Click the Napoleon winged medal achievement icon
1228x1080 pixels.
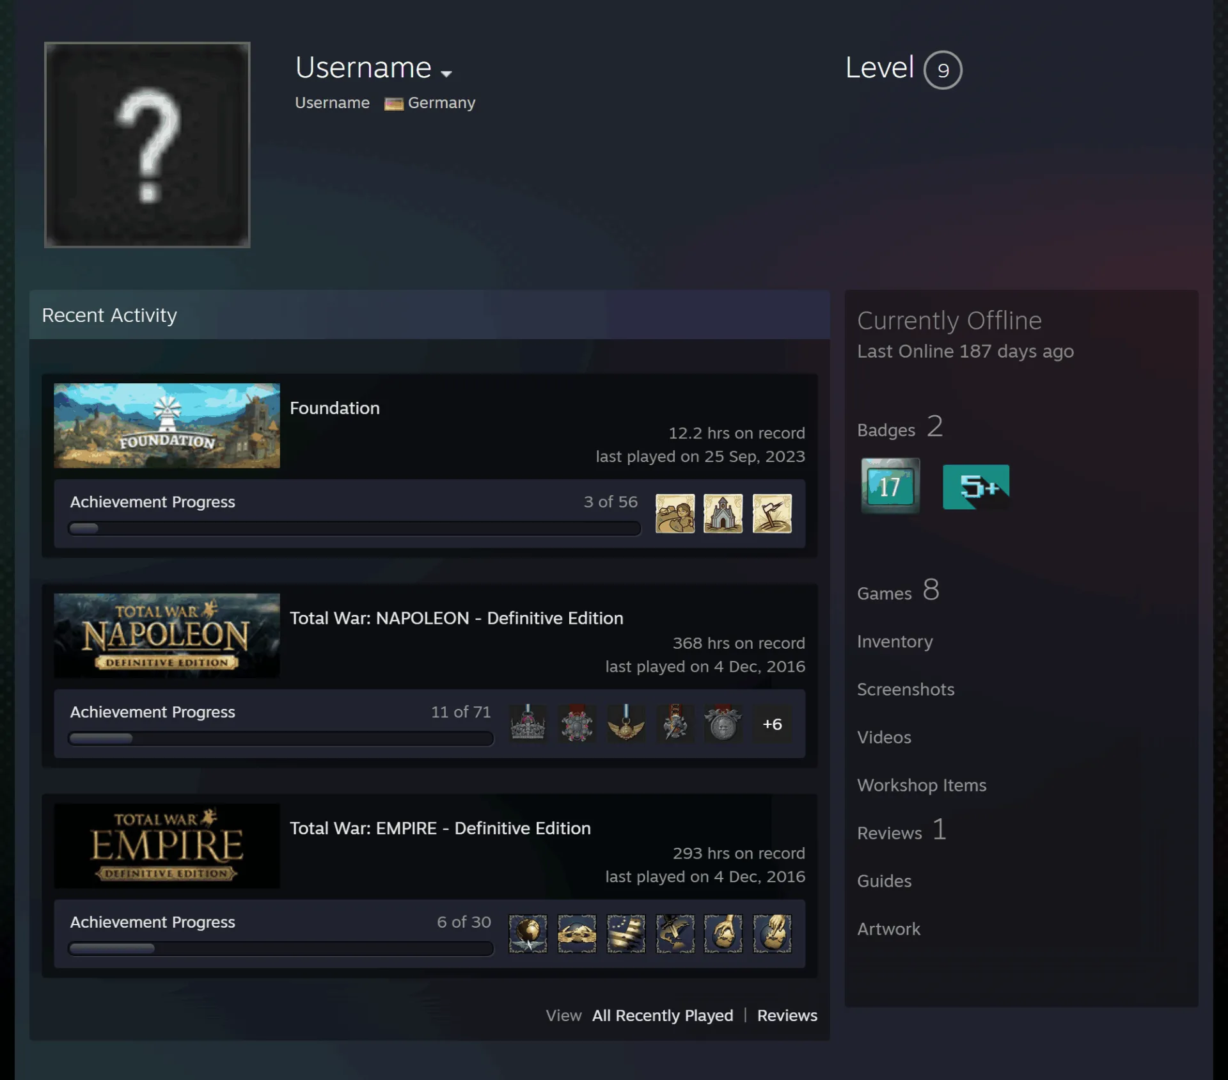626,723
